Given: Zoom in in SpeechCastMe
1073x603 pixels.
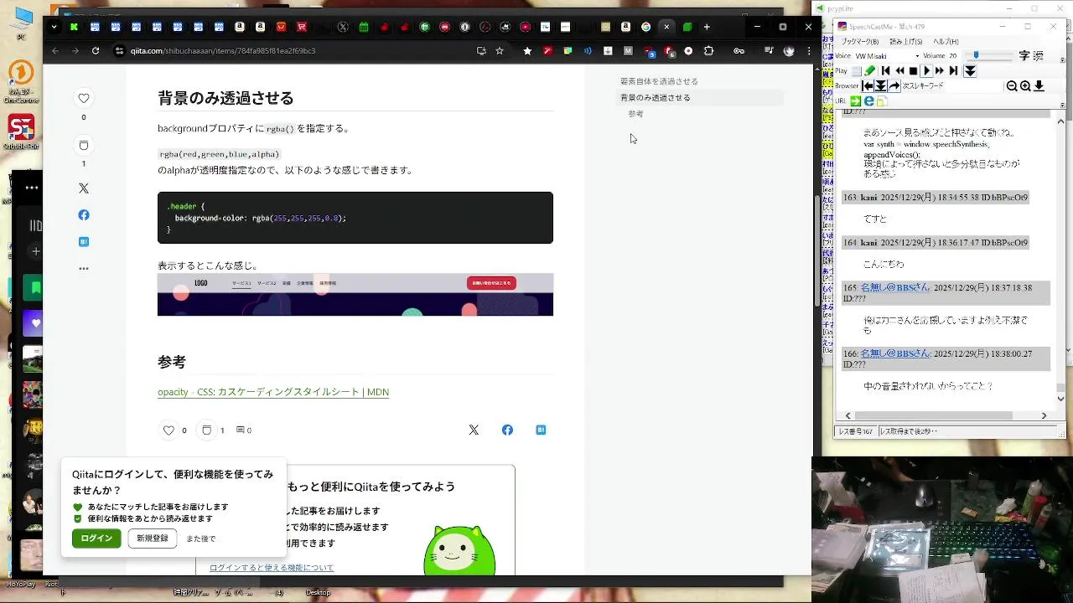Looking at the screenshot, I should (x=1025, y=86).
